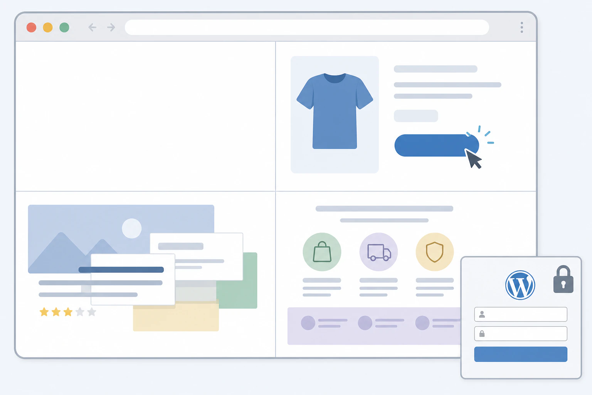Click the second purple avatar circle
The height and width of the screenshot is (395, 592).
(x=365, y=322)
